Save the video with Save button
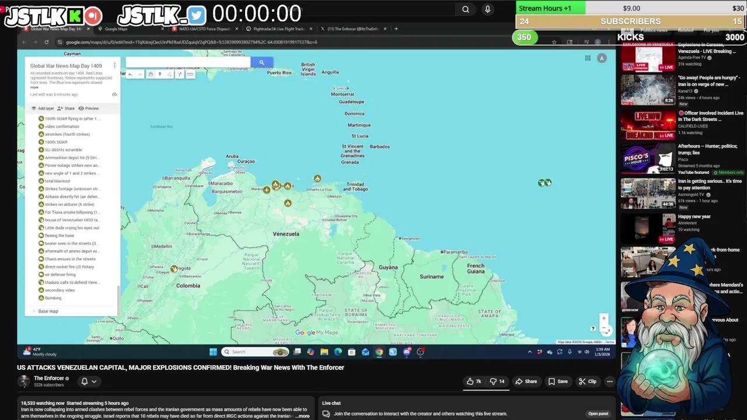747x420 pixels. click(x=558, y=381)
